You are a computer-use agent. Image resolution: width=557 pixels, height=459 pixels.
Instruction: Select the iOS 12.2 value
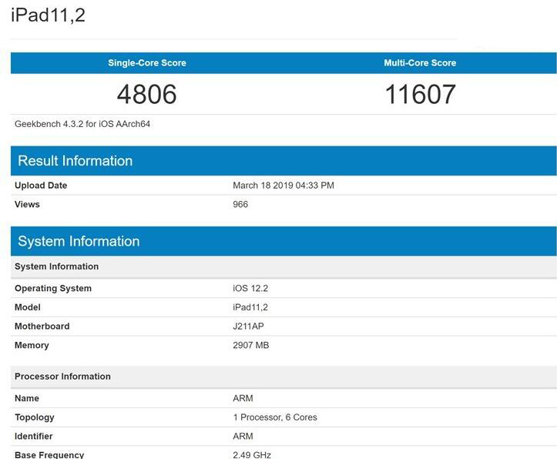pos(250,289)
